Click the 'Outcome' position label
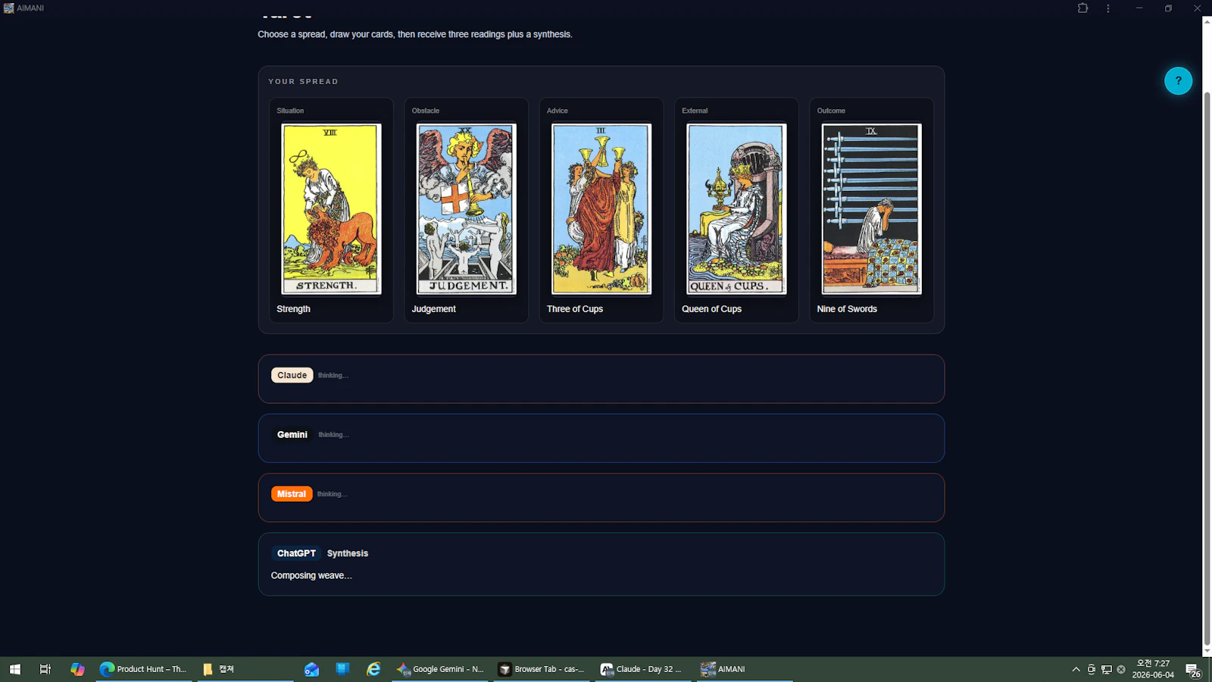Image resolution: width=1212 pixels, height=682 pixels. 831,111
